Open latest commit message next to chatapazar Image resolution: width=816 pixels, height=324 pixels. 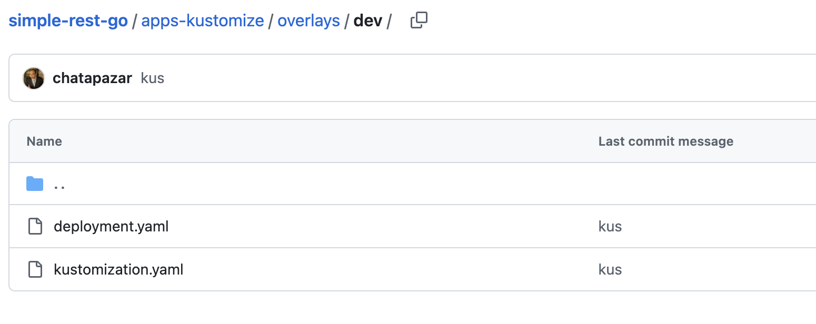point(153,78)
